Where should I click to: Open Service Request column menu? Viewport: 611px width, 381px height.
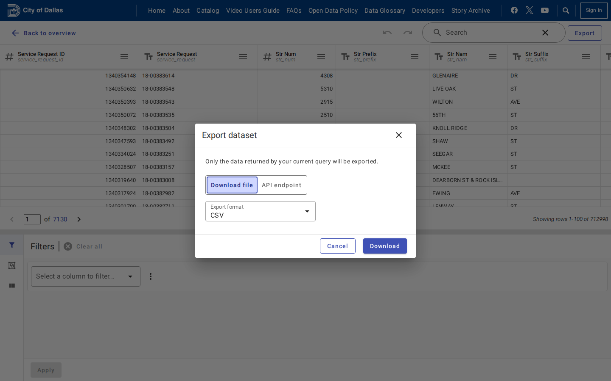[243, 57]
